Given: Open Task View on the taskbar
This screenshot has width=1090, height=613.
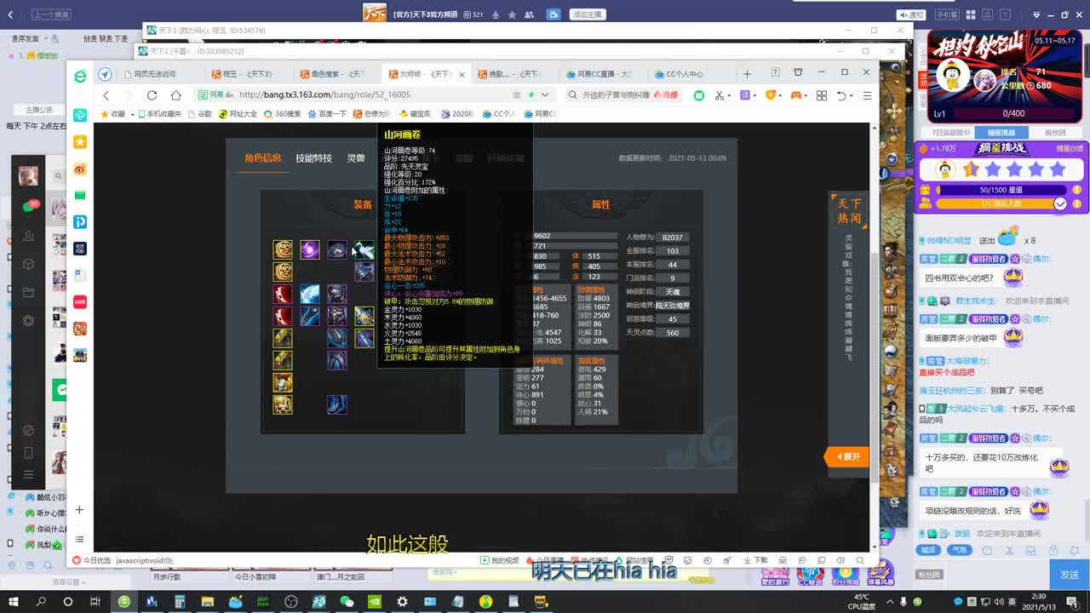Looking at the screenshot, I should click(96, 601).
